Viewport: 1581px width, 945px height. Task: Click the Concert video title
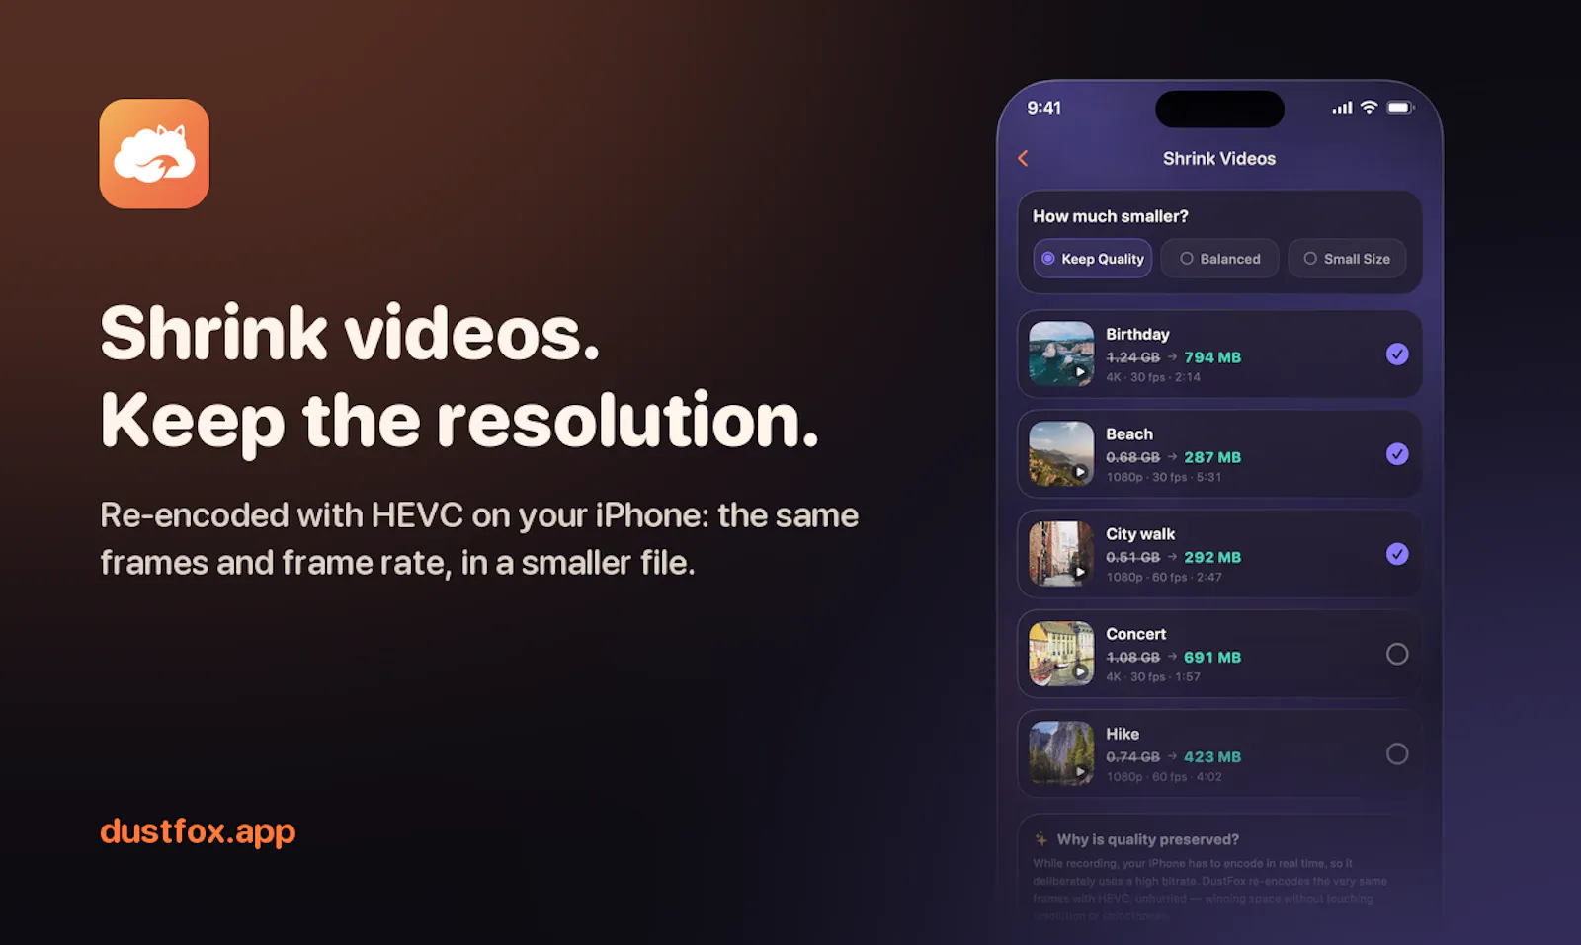point(1136,634)
